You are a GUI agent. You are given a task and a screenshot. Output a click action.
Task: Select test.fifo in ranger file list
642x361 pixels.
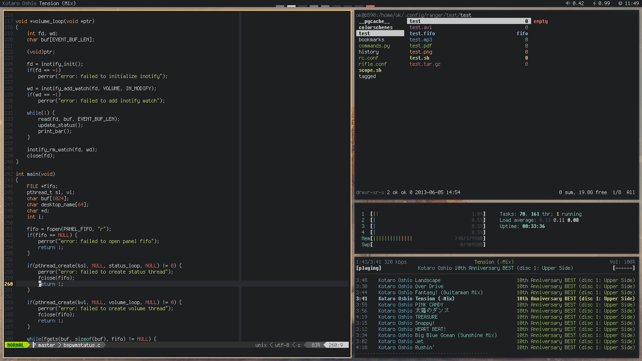(422, 33)
